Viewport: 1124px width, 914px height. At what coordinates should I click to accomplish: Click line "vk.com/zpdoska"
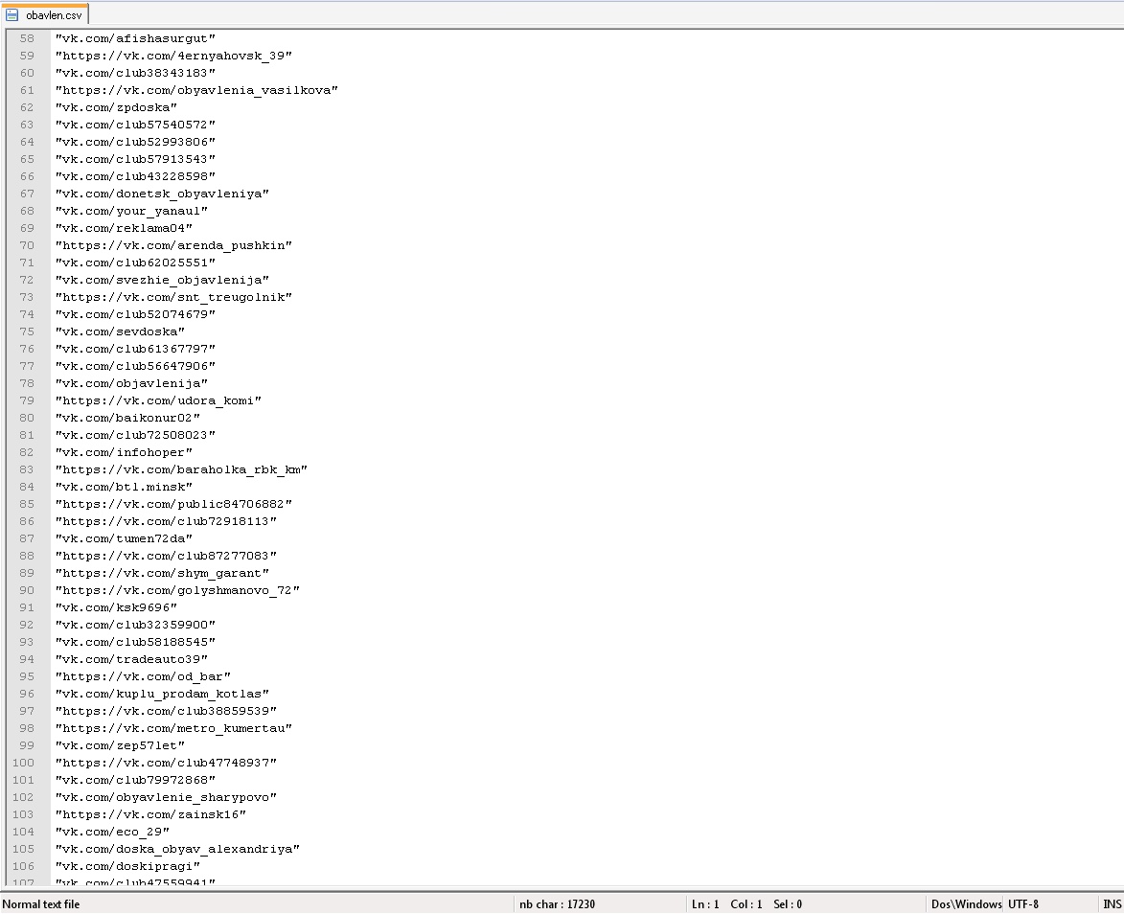click(116, 107)
